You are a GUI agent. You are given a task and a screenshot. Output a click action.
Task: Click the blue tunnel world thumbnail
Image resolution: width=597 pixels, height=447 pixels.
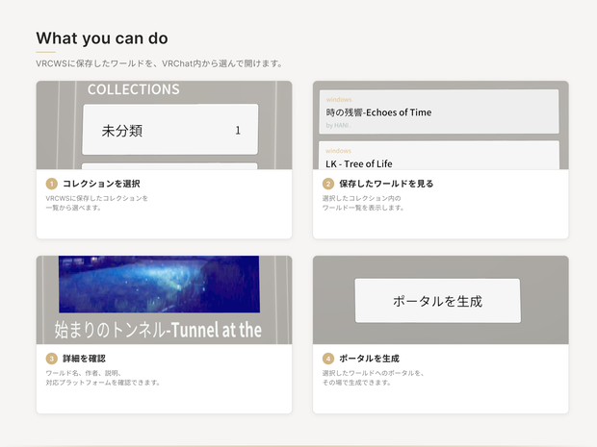159,284
